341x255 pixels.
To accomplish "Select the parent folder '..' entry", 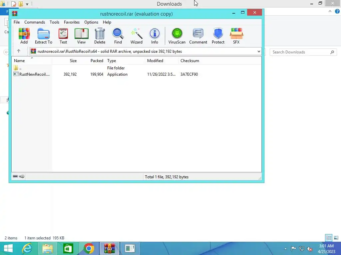I will pos(18,68).
